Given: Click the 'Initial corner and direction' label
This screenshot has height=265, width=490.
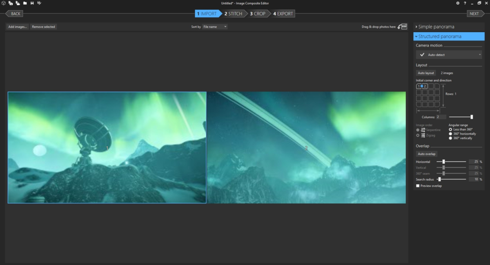Looking at the screenshot, I should [434, 80].
